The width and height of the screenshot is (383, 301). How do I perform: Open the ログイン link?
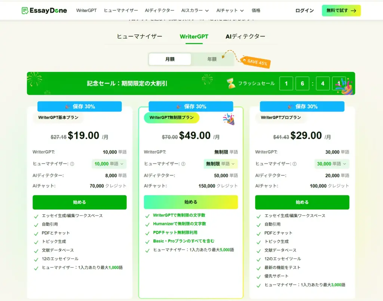coord(304,10)
